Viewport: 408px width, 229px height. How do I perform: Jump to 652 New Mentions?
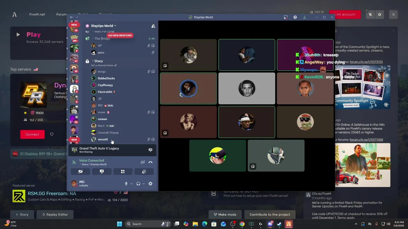pyautogui.click(x=120, y=35)
